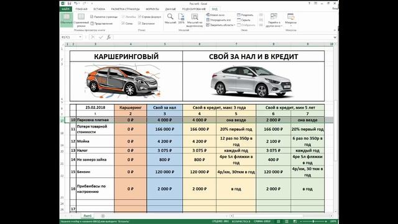Click Save icon in quick access toolbar
This screenshot has width=398, height=224.
pos(69,3)
